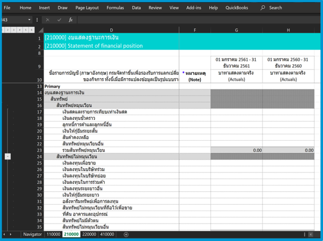Open the Insert ribbon tab
This screenshot has height=241, width=323.
pyautogui.click(x=44, y=8)
